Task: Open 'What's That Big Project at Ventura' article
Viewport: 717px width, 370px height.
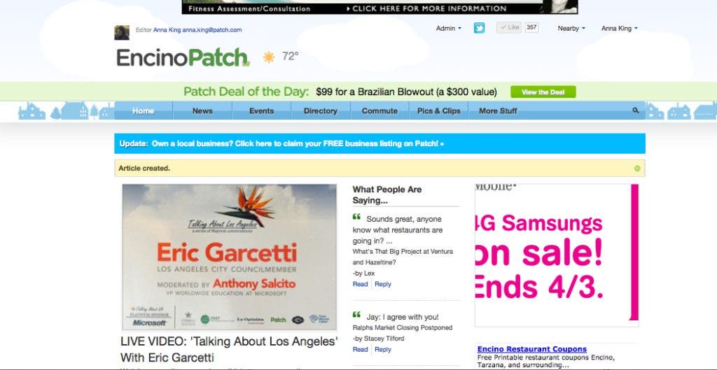Action: click(x=403, y=257)
